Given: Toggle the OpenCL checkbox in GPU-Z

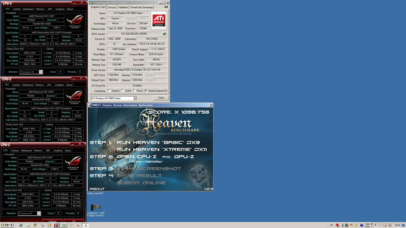Looking at the screenshot, I should tap(109, 91).
